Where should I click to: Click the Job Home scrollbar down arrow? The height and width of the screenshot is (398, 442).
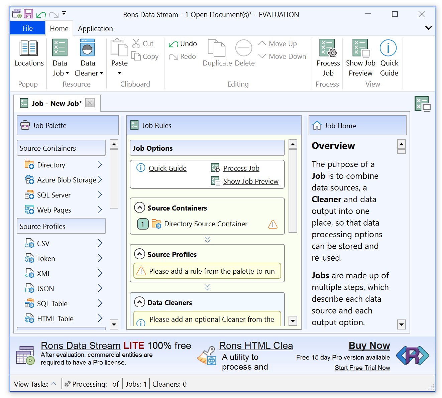402,324
